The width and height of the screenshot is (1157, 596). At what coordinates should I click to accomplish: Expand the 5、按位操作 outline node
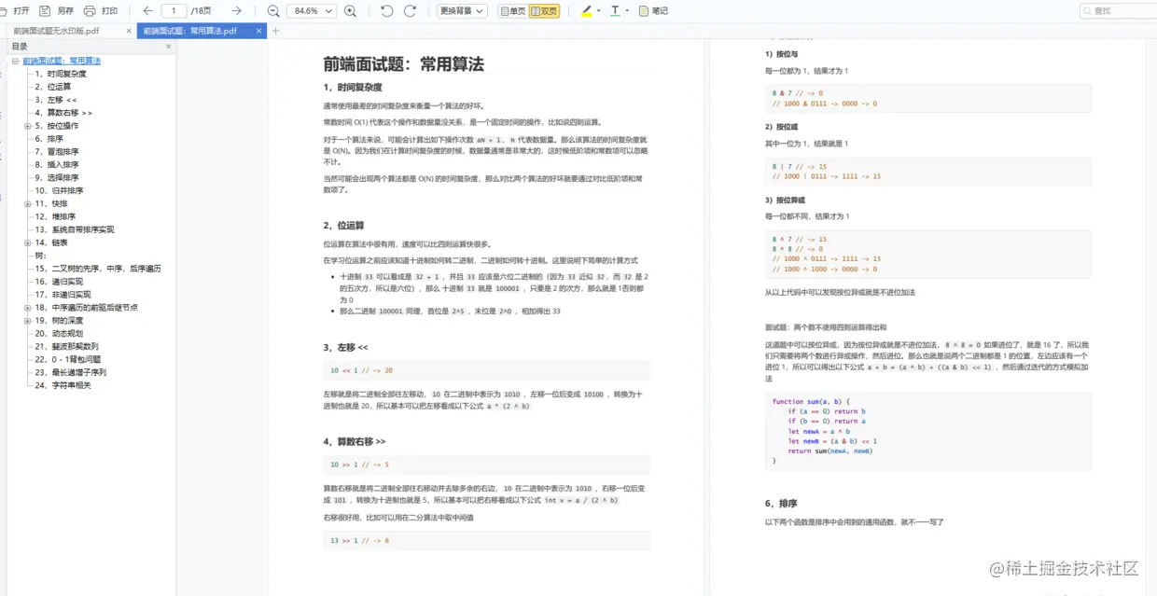27,126
